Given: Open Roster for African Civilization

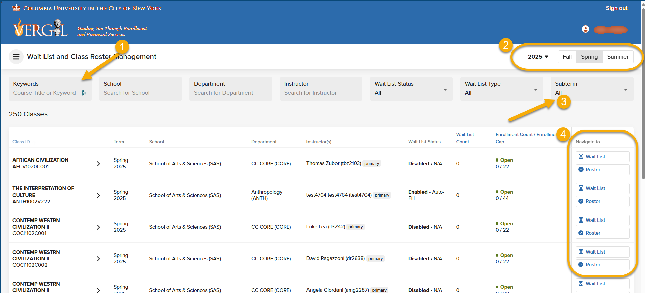Looking at the screenshot, I should [x=602, y=170].
